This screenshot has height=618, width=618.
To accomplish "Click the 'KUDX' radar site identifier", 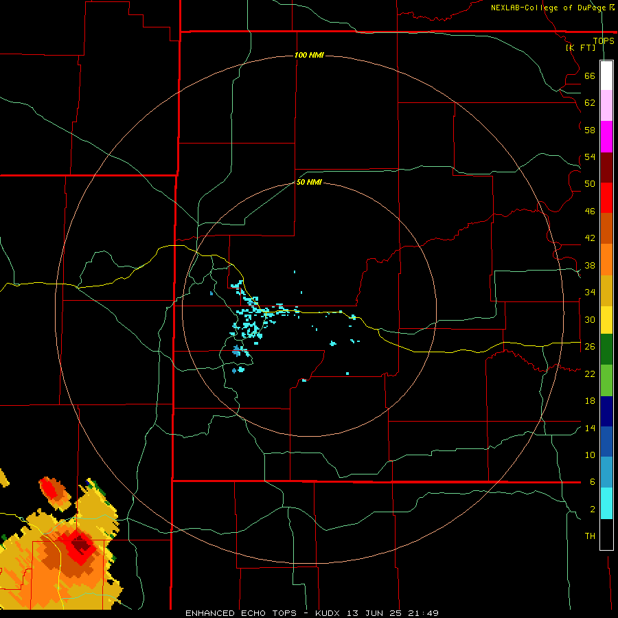I will point(329,613).
